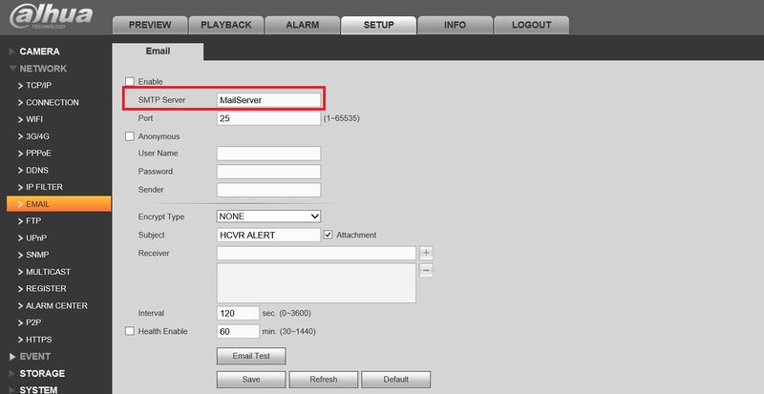Select TCP/IP in the network menu

[39, 86]
